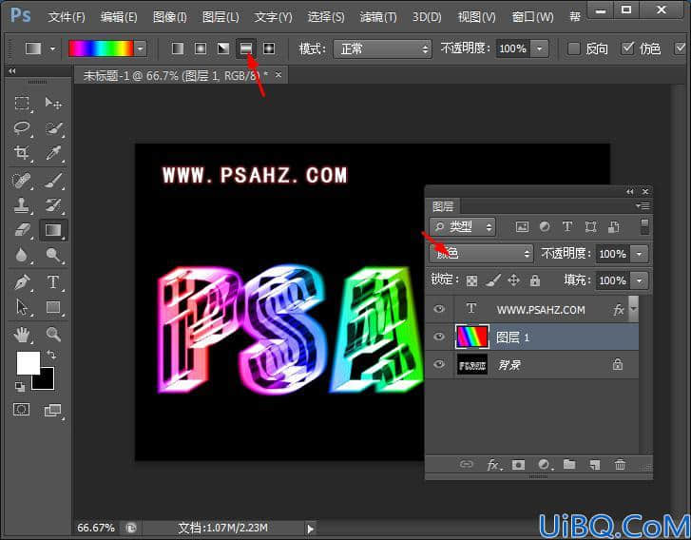Toggle layer filter on/off switch
This screenshot has height=540, width=691.
coord(644,226)
